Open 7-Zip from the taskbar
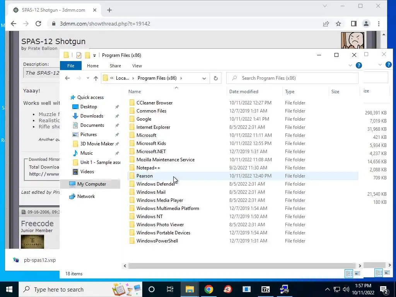The image size is (396, 297). 265,289
